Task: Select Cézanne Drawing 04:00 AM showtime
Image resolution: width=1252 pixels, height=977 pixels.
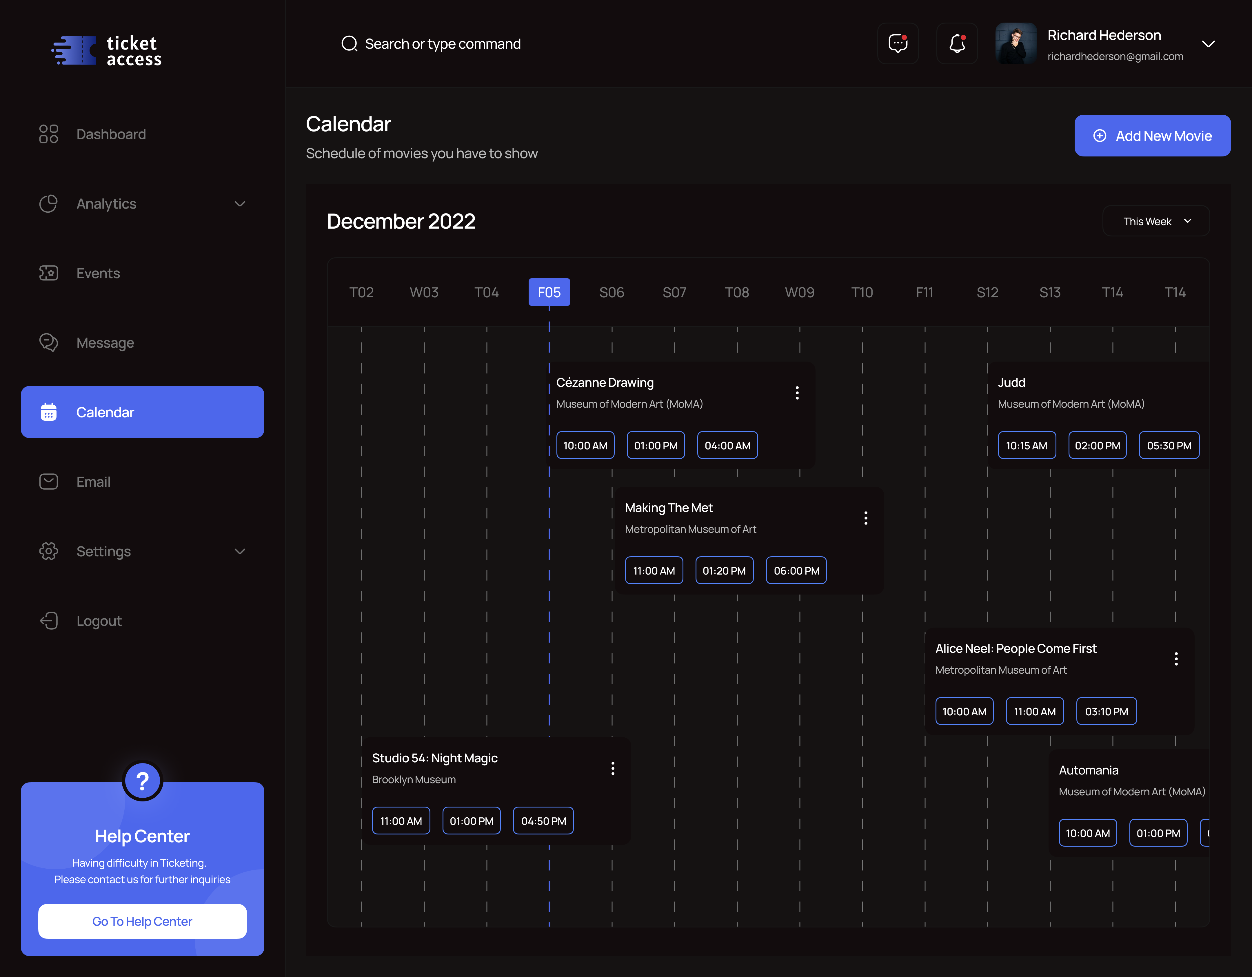Action: click(x=727, y=445)
